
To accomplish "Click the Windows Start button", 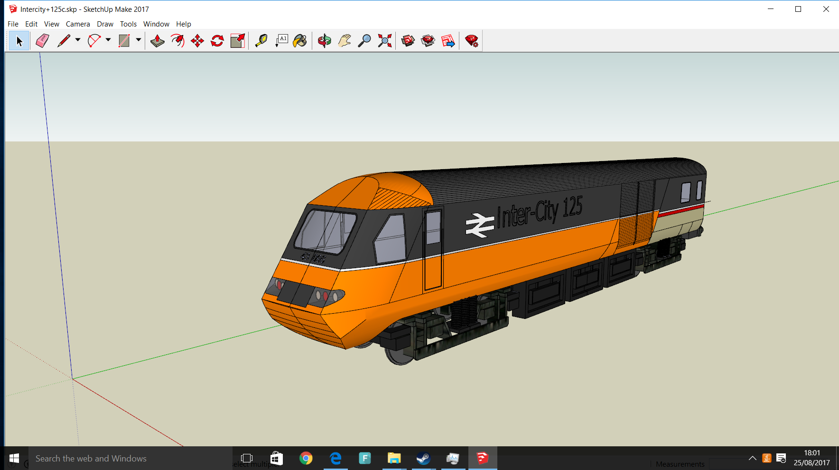I will coord(14,458).
